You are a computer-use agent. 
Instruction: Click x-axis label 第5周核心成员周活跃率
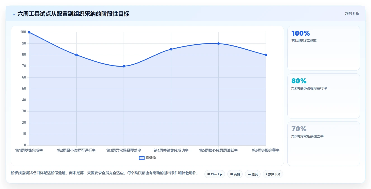(x=218, y=150)
